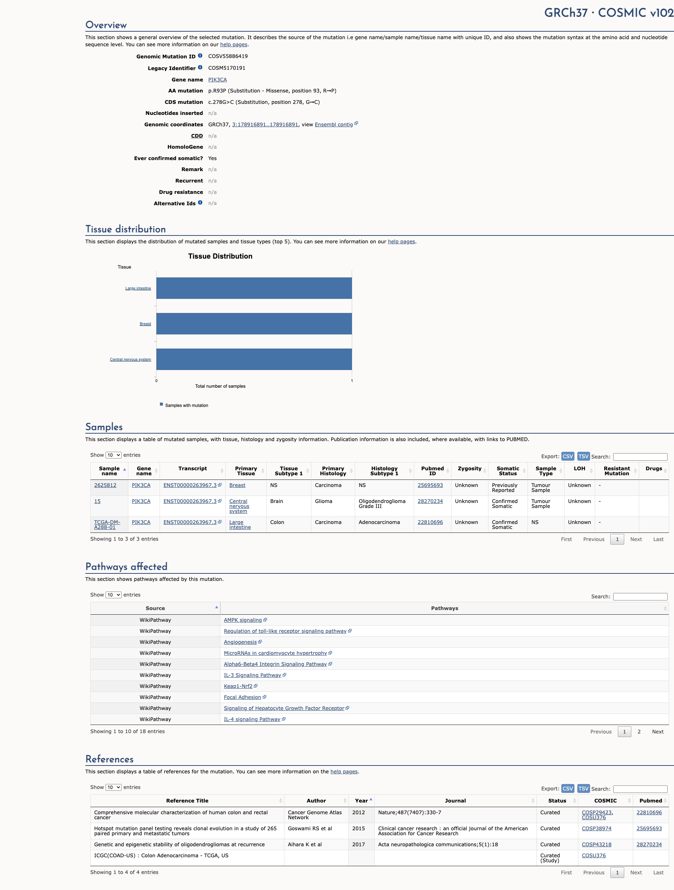The height and width of the screenshot is (890, 674).
Task: Sort Pathways table by Pathways column
Action: pos(444,608)
